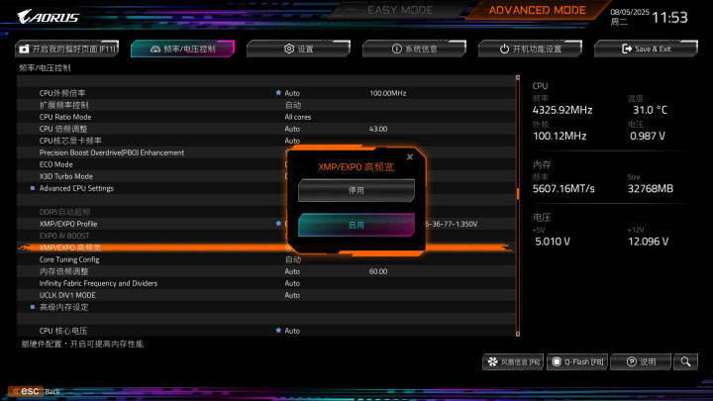Select CPU外频倍率 row
713x401 pixels.
click(x=266, y=93)
